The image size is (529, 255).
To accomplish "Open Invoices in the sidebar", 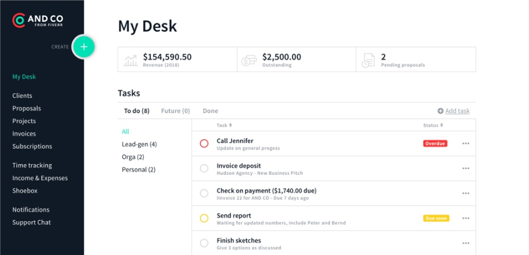I will click(24, 134).
